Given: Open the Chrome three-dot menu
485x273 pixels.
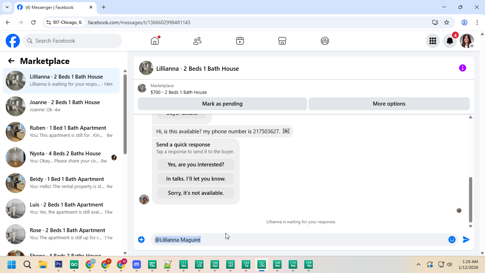Looking at the screenshot, I should [x=477, y=22].
